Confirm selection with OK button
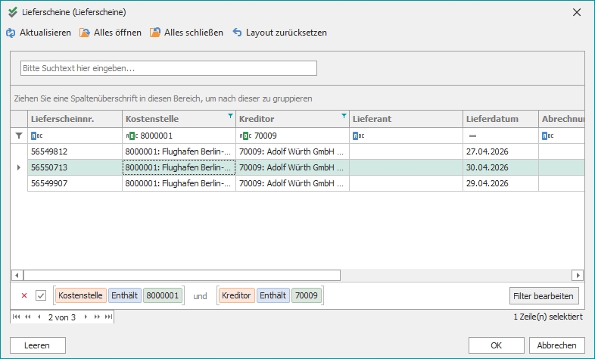 pyautogui.click(x=497, y=345)
